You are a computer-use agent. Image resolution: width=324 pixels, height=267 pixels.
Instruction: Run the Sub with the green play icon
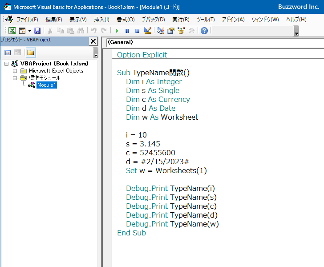tap(117, 31)
